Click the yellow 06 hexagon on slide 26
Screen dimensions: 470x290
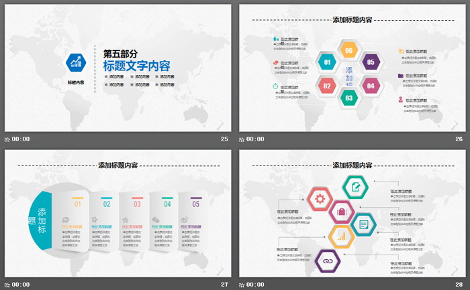coord(348,50)
